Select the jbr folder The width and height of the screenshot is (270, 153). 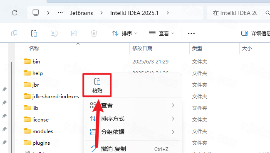[36, 85]
